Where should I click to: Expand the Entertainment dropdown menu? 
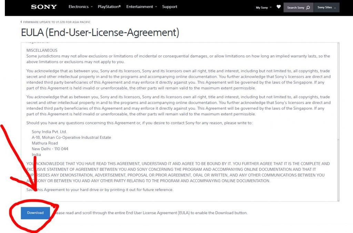pos(141,7)
